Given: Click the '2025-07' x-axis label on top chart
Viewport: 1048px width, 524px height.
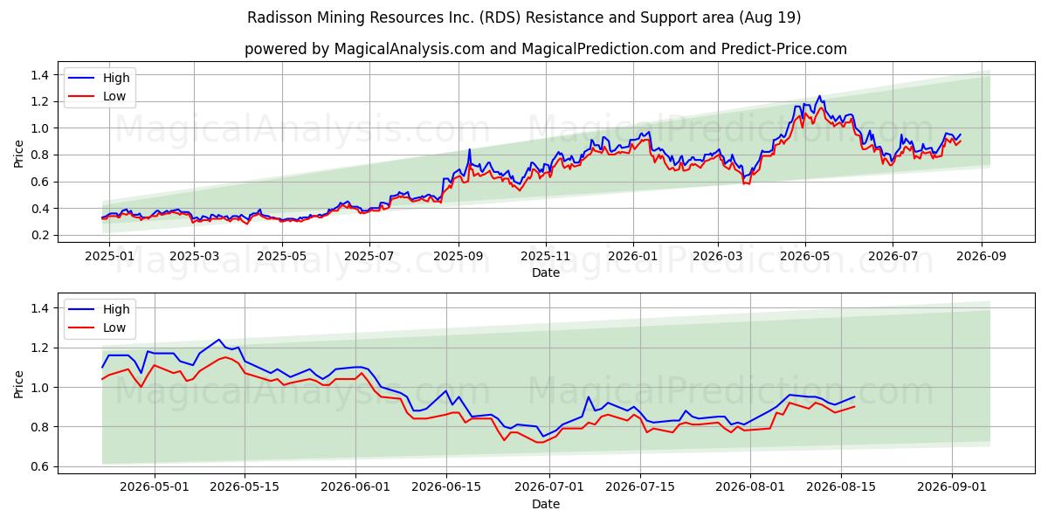Looking at the screenshot, I should coord(370,257).
